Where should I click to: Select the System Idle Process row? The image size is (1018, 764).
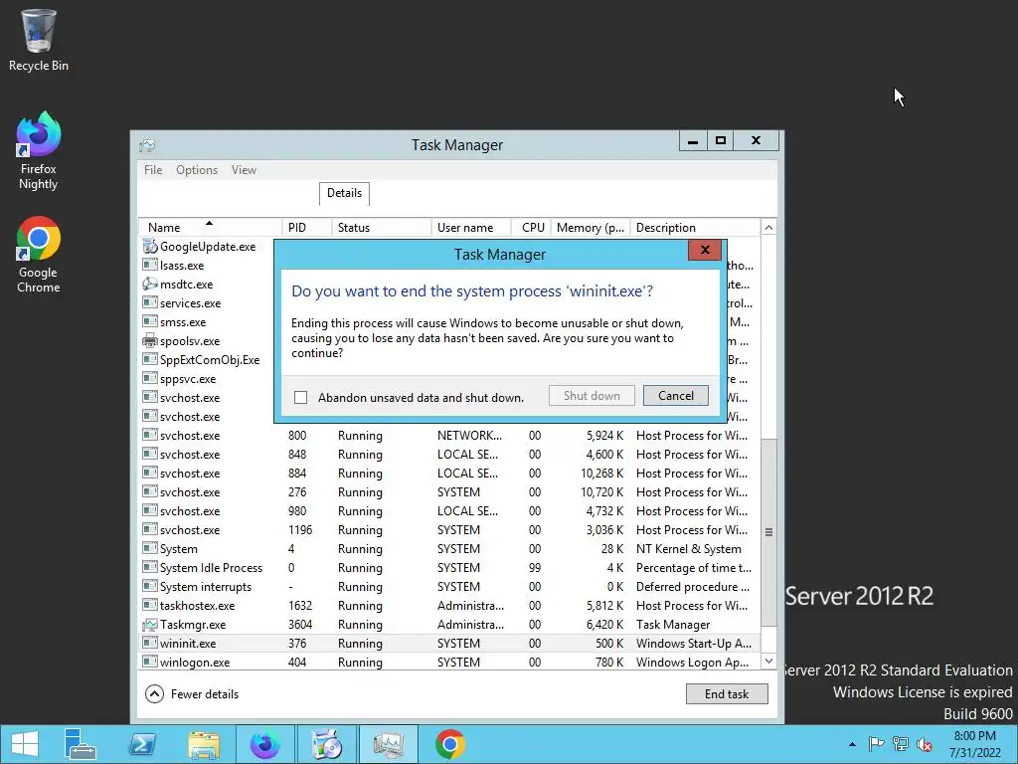pyautogui.click(x=449, y=568)
